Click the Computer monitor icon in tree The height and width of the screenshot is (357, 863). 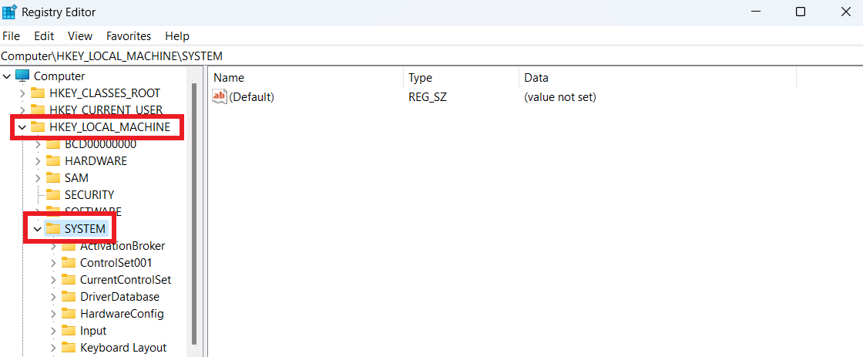click(22, 76)
